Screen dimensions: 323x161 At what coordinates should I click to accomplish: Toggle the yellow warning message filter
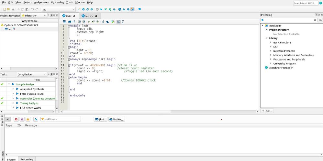28,119
